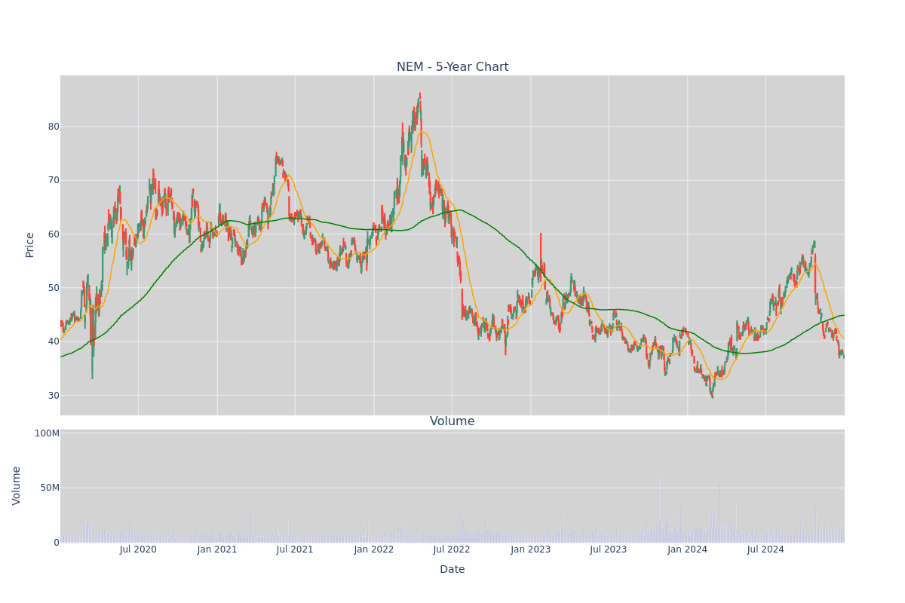Click the volume y-axis label 'Volume'
The width and height of the screenshot is (905, 603).
[x=17, y=485]
